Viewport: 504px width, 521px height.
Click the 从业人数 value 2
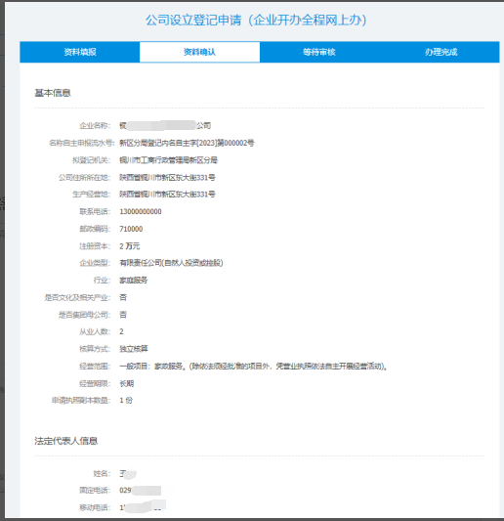121,331
